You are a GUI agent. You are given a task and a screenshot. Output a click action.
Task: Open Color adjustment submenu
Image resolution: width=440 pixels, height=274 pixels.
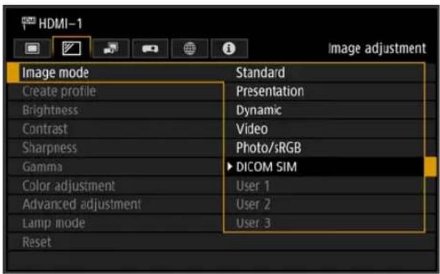[115, 186]
